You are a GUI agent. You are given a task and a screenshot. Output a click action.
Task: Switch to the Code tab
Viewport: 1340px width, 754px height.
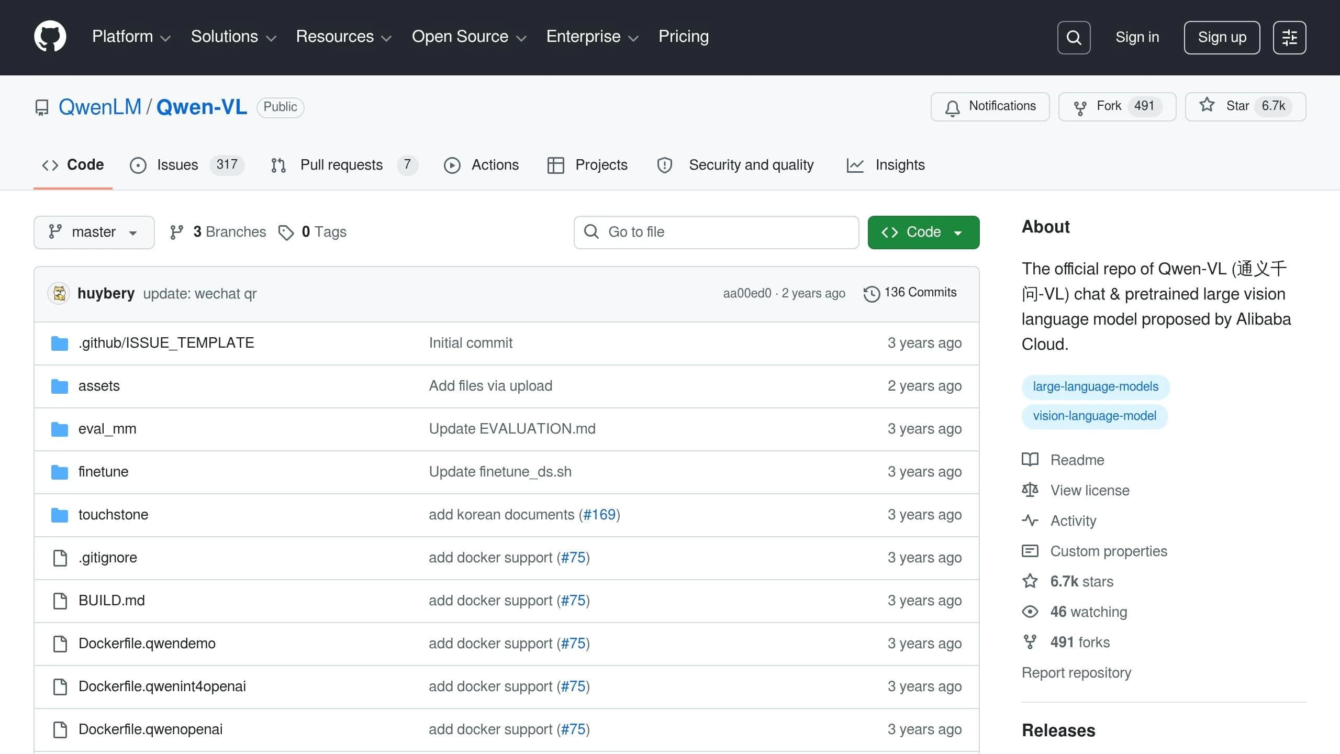click(x=73, y=165)
